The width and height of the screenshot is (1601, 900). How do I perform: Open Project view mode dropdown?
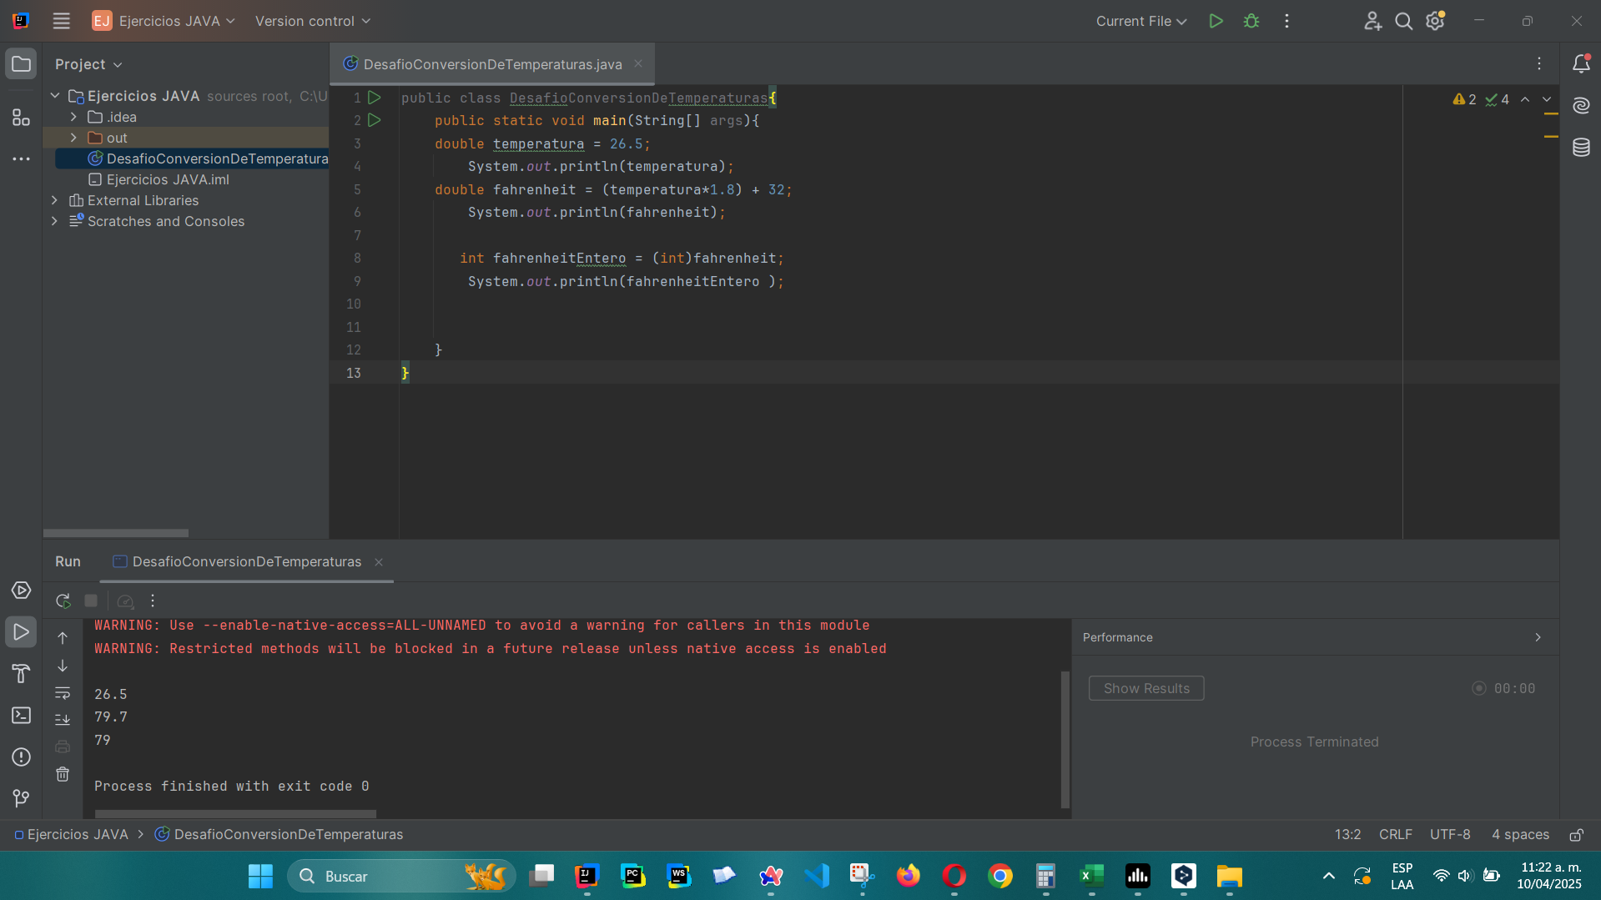click(x=88, y=64)
